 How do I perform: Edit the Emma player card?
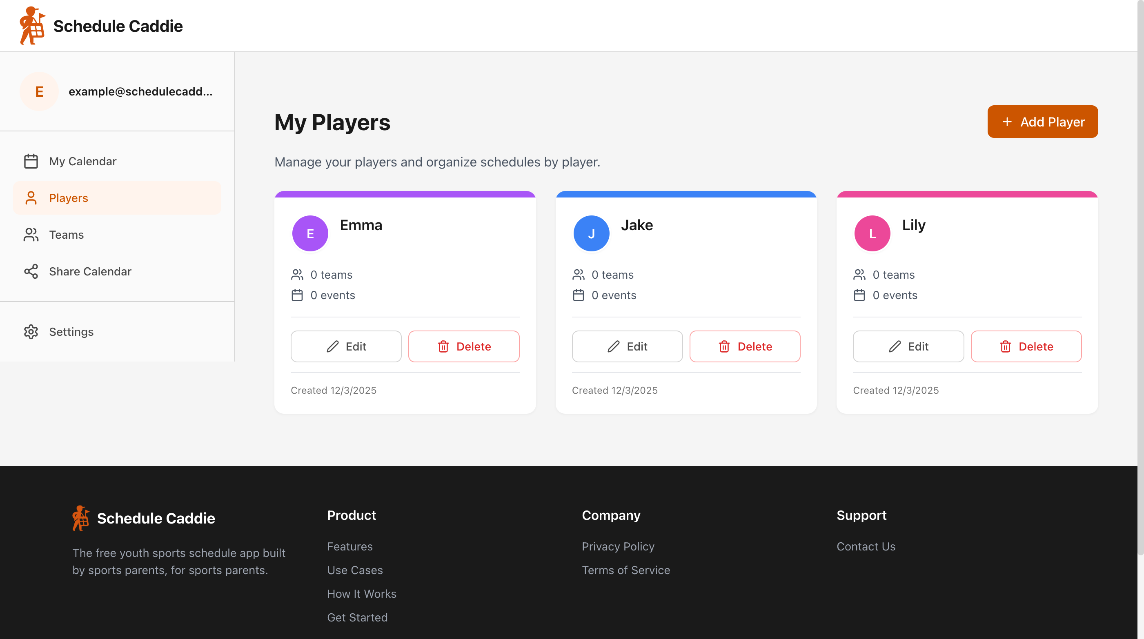[x=346, y=346]
